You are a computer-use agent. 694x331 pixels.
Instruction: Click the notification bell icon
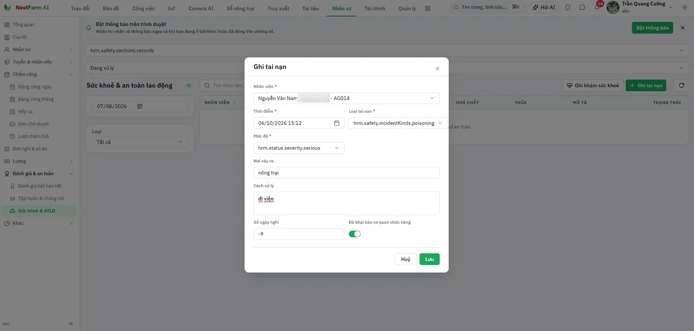[x=597, y=7]
